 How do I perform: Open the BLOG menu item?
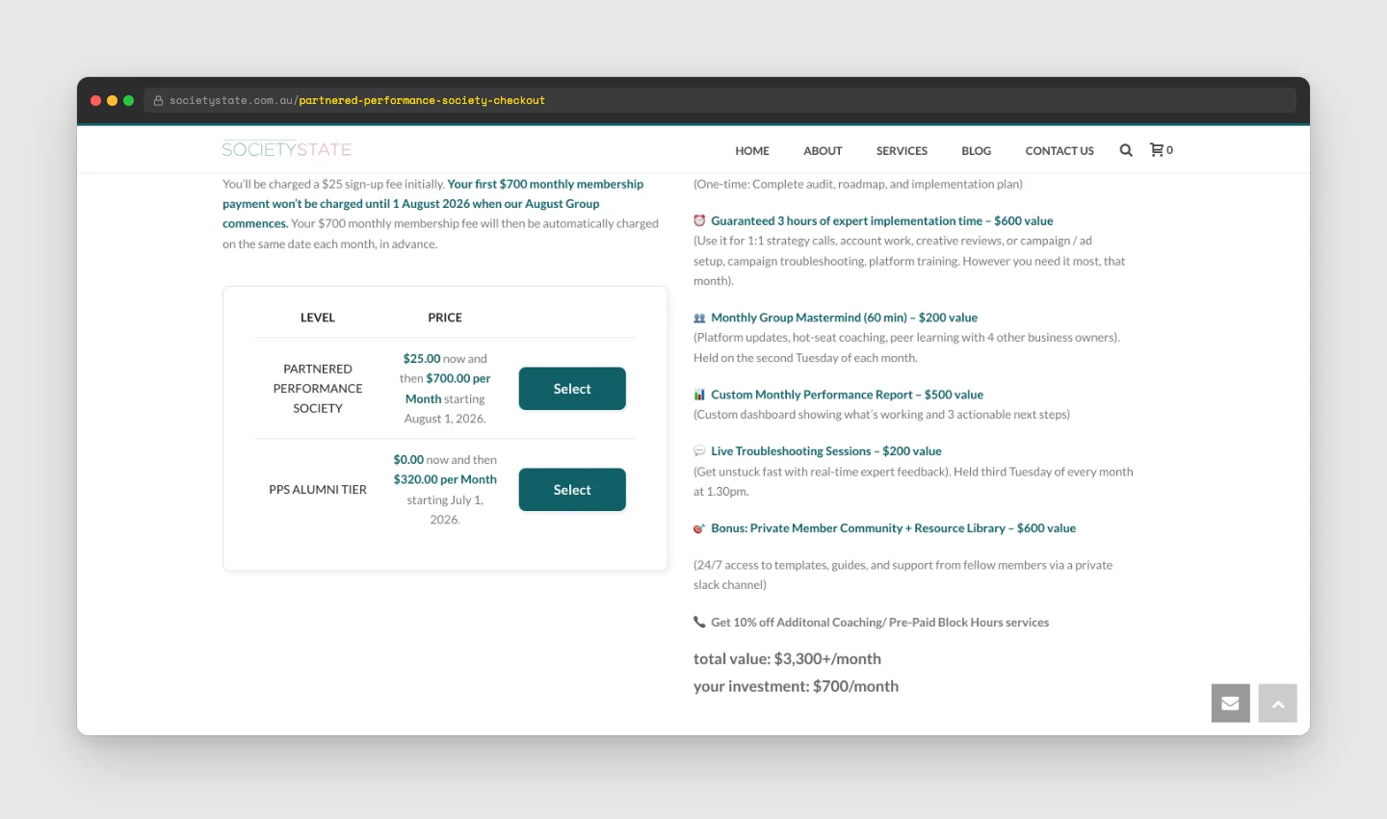click(x=976, y=151)
